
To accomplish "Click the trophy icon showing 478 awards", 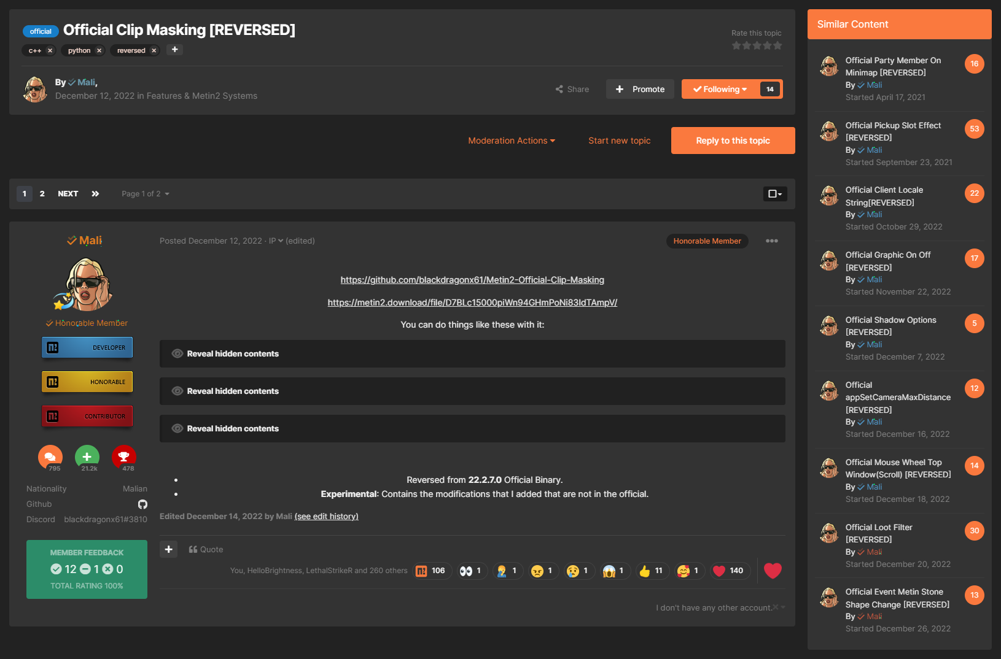I will pyautogui.click(x=124, y=456).
